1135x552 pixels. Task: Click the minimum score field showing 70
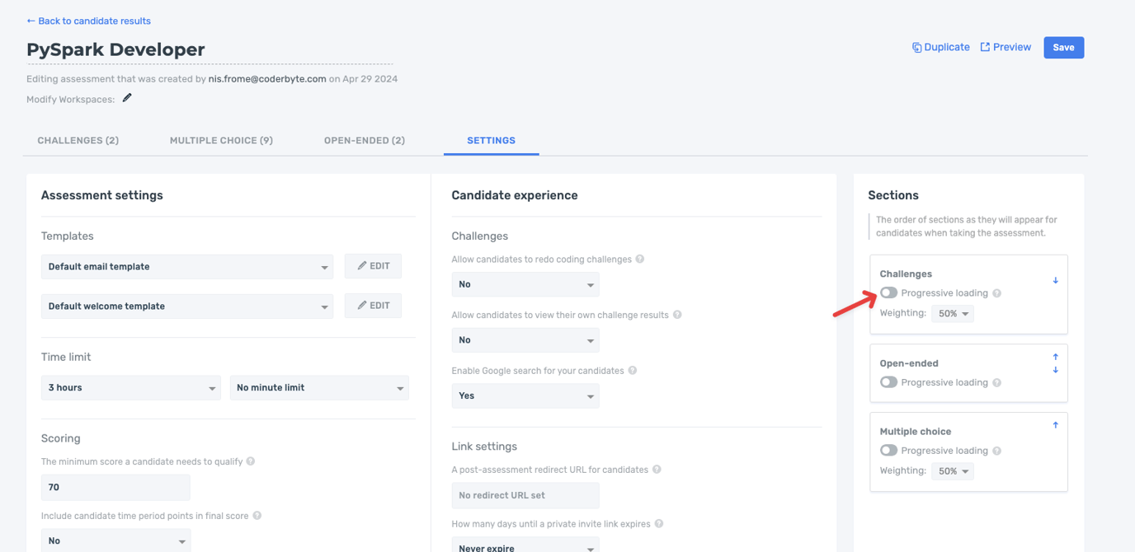[x=115, y=487]
